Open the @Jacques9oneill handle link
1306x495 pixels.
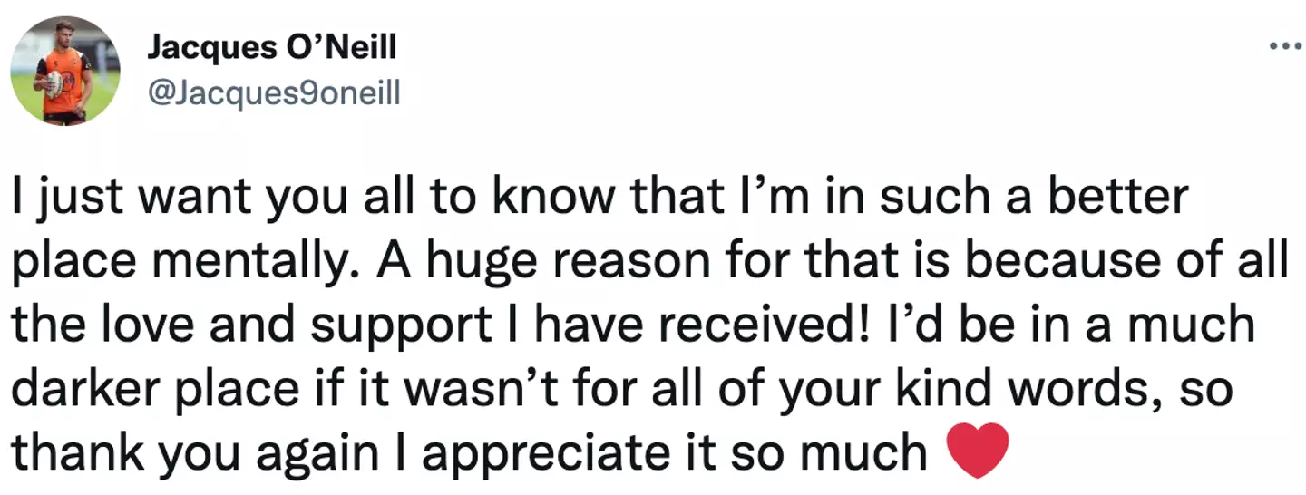point(273,92)
